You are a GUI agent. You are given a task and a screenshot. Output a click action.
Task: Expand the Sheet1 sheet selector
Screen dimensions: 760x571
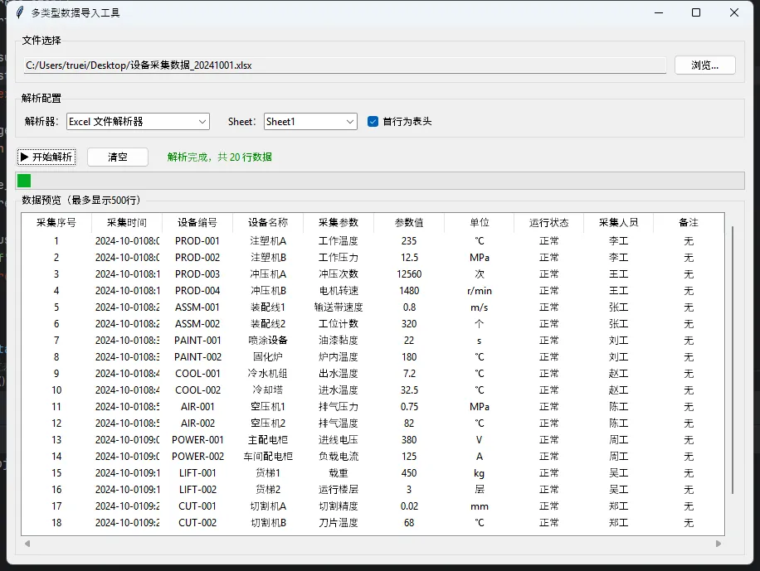tap(310, 122)
